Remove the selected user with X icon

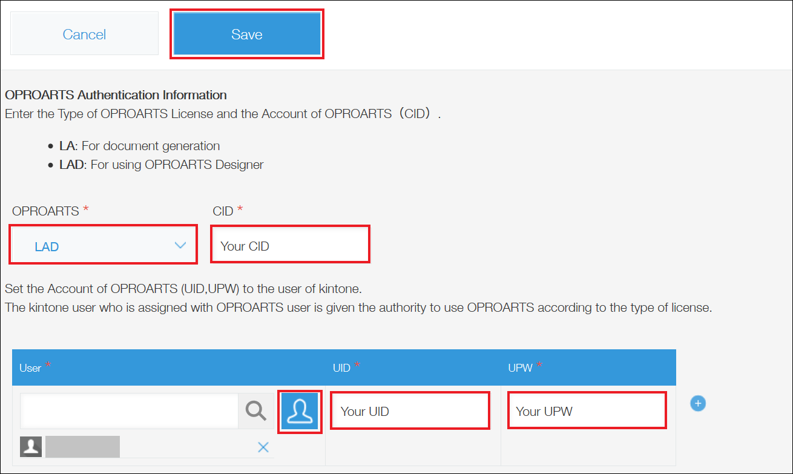pos(263,447)
